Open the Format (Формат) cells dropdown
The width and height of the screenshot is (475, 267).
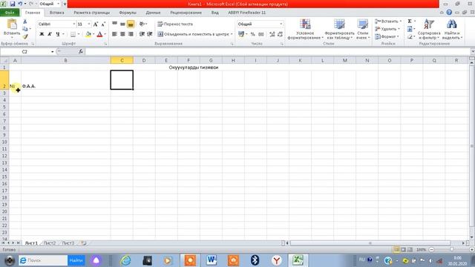point(387,36)
